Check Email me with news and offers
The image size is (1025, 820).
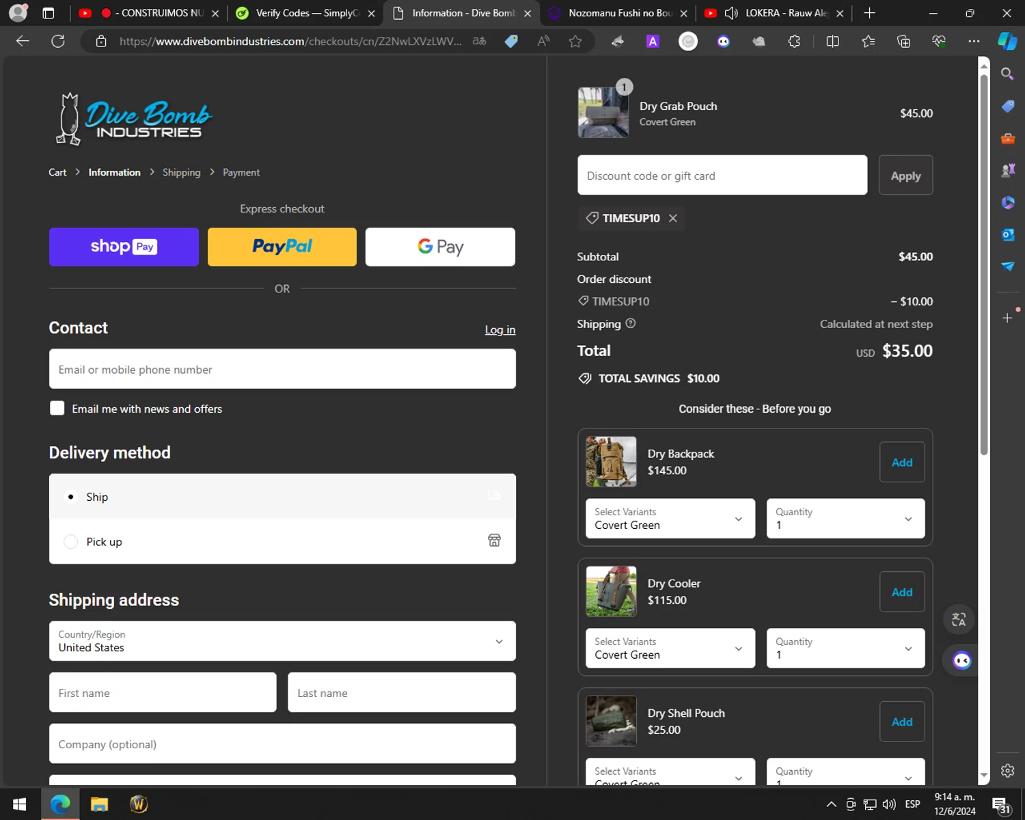(x=57, y=408)
